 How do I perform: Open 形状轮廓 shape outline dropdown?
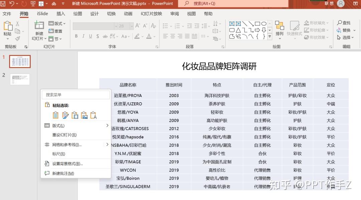[316, 30]
